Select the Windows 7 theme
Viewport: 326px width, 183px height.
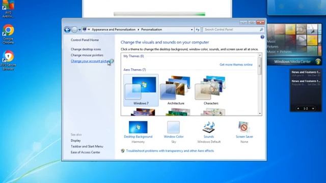point(141,90)
